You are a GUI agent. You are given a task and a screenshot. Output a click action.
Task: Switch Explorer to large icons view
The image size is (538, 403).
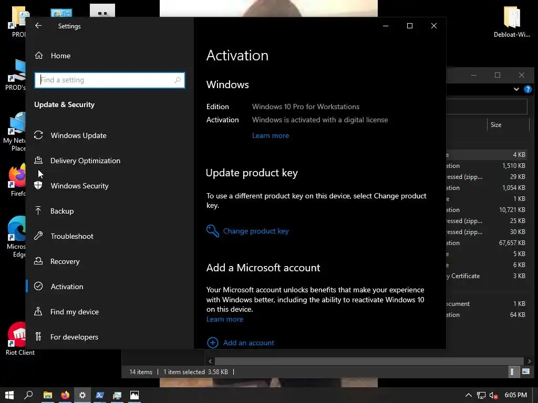coord(525,372)
